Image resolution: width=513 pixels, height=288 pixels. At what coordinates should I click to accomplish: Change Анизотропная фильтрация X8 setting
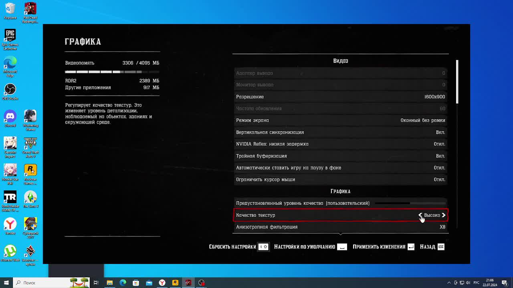341,227
